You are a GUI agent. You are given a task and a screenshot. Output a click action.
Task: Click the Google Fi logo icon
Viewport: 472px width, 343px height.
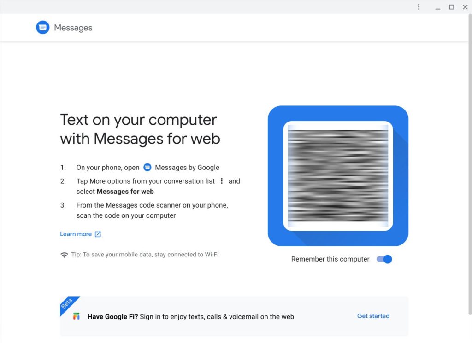(77, 316)
